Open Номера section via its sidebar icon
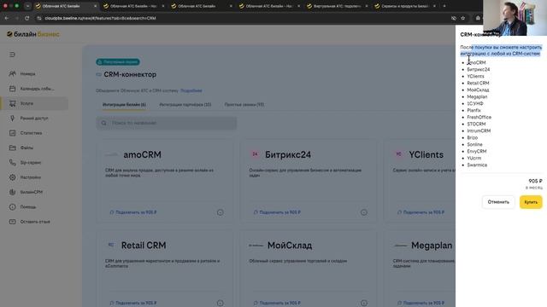The height and width of the screenshot is (307, 547). (12, 74)
